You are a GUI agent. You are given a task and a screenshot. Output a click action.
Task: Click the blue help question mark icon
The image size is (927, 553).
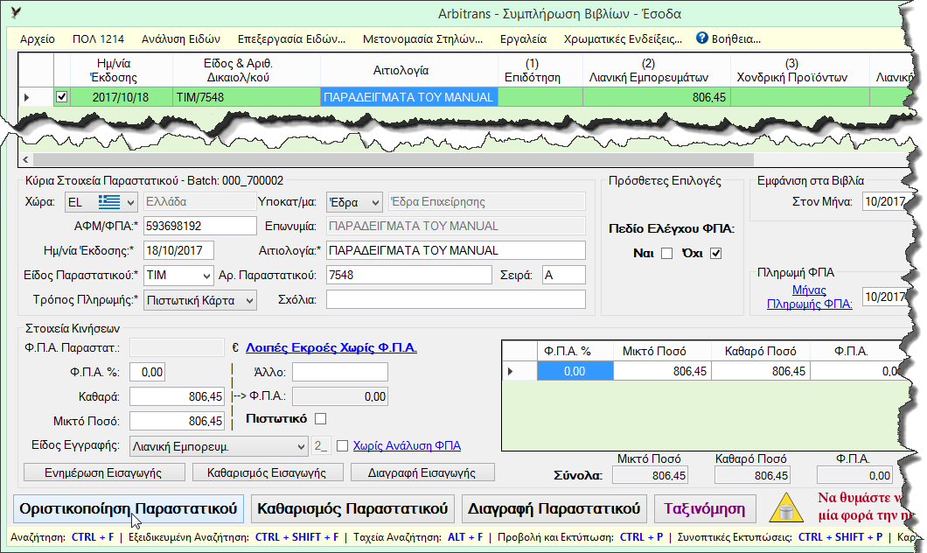click(701, 38)
